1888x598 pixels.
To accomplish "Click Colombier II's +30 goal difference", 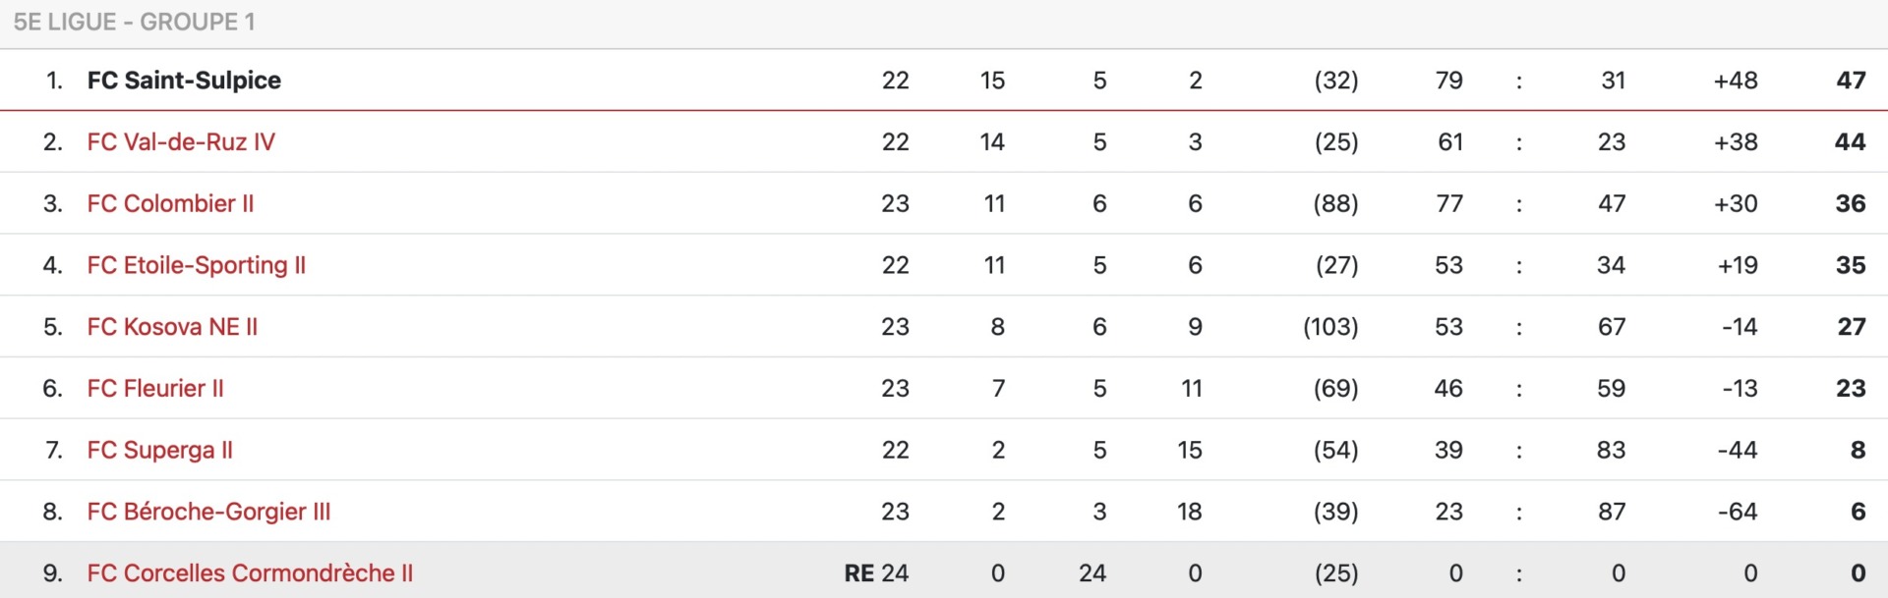I will click(1736, 203).
